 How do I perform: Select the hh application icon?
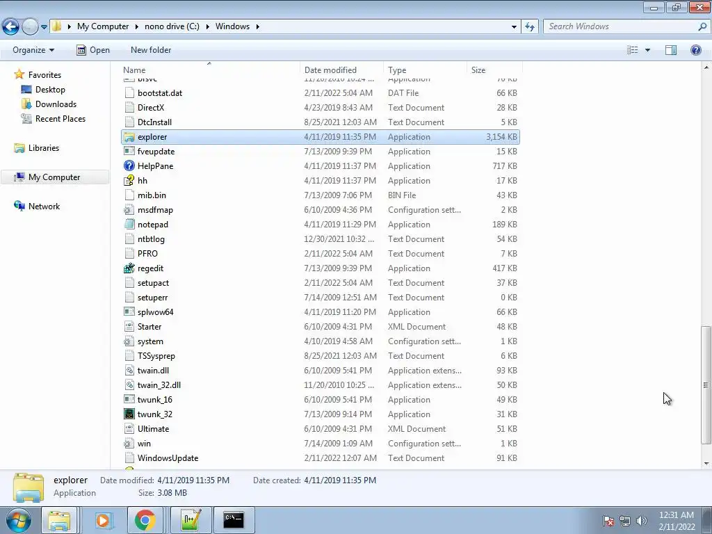click(129, 181)
